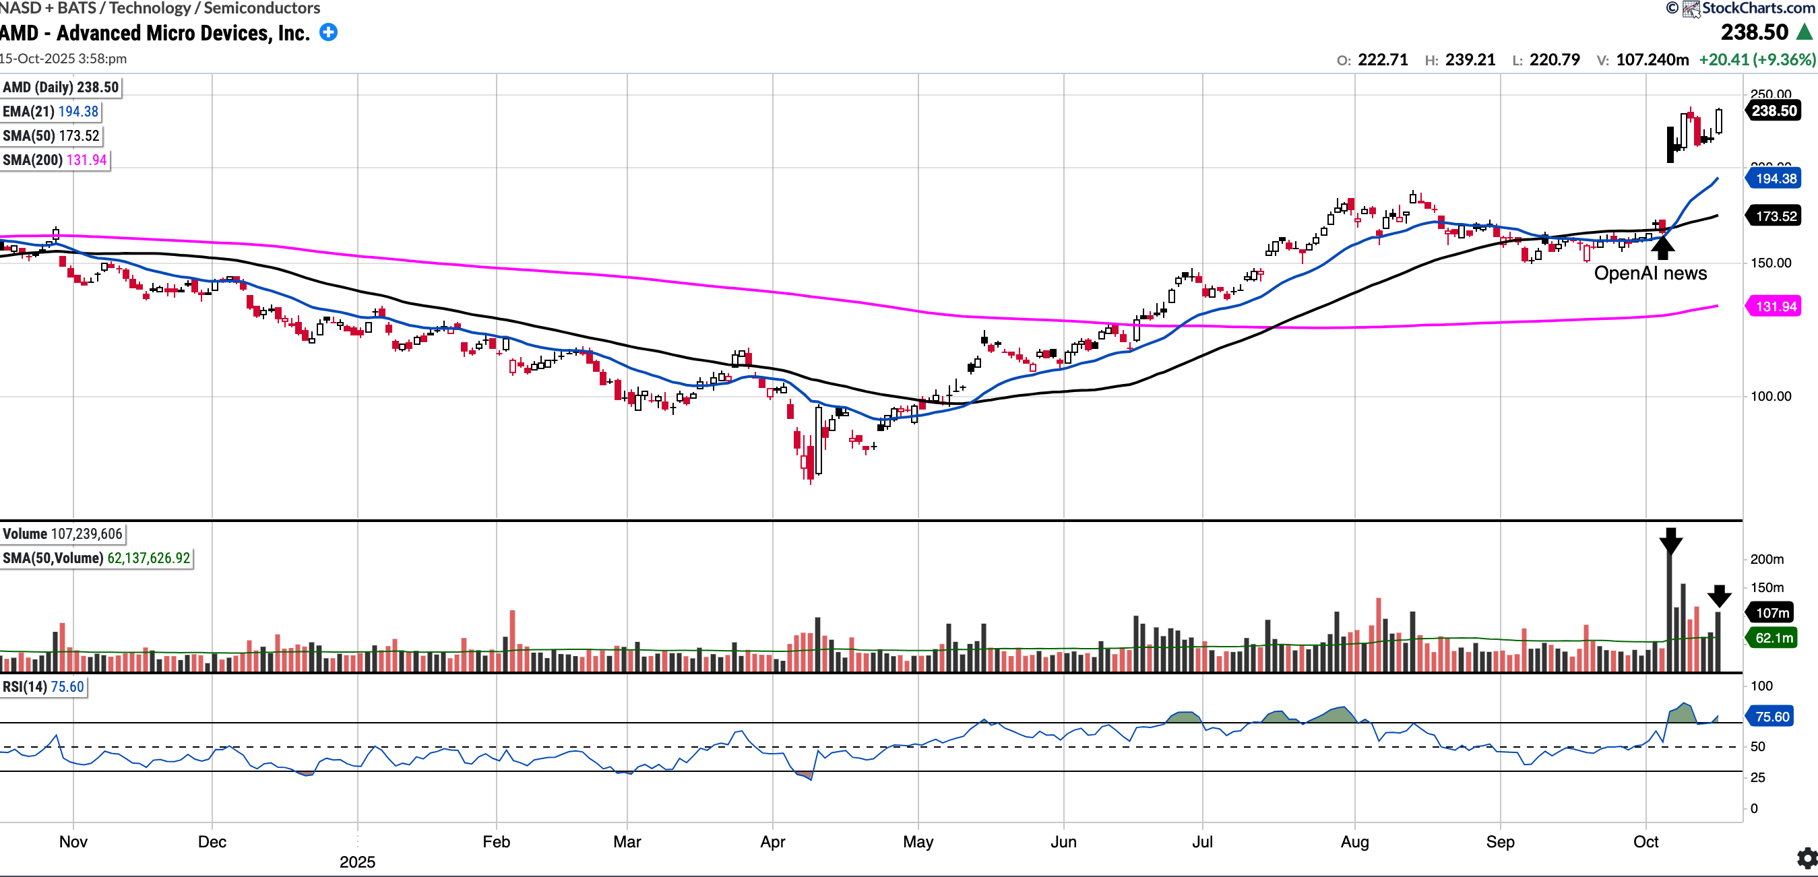The image size is (1818, 877).
Task: Select the SMA(50) 173.52 legend label
Action: click(51, 135)
